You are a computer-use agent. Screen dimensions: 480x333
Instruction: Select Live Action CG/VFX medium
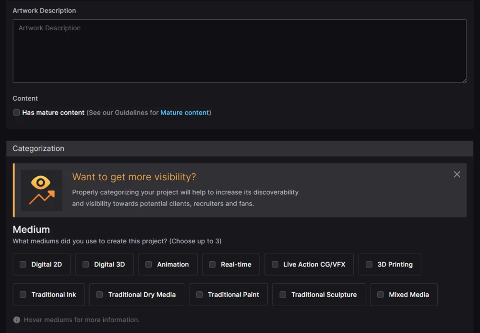click(x=275, y=264)
